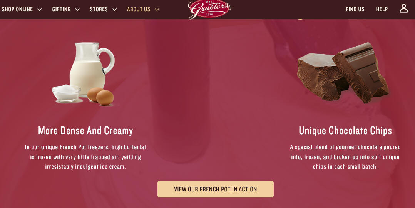This screenshot has height=208, width=415.
Task: Open the Help link
Action: (382, 9)
